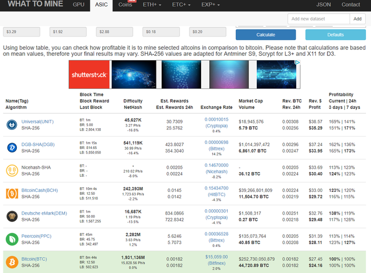Image resolution: width=371 pixels, height=273 pixels.
Task: Open the ETC+ dropdown menu
Action: coord(181,5)
